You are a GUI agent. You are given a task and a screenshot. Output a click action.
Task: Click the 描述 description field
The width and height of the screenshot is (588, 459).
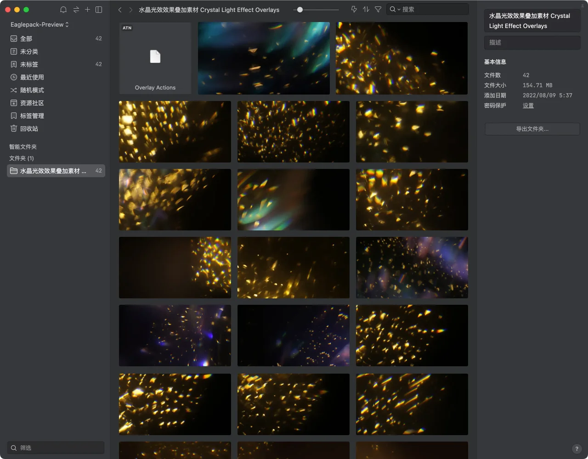tap(532, 43)
